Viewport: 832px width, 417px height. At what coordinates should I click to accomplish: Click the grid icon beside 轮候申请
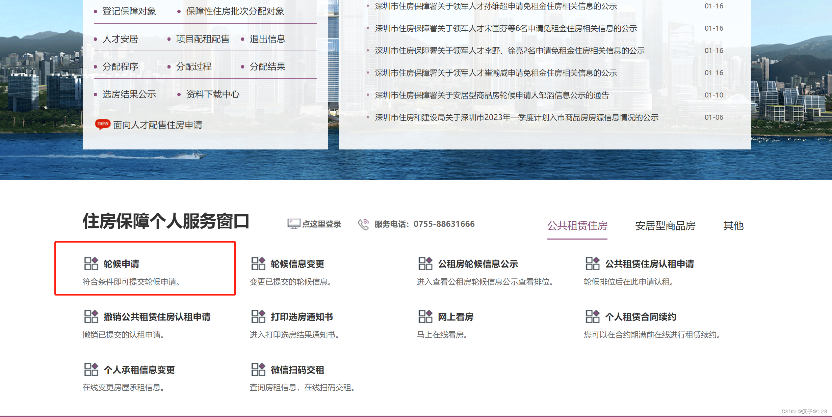(91, 263)
